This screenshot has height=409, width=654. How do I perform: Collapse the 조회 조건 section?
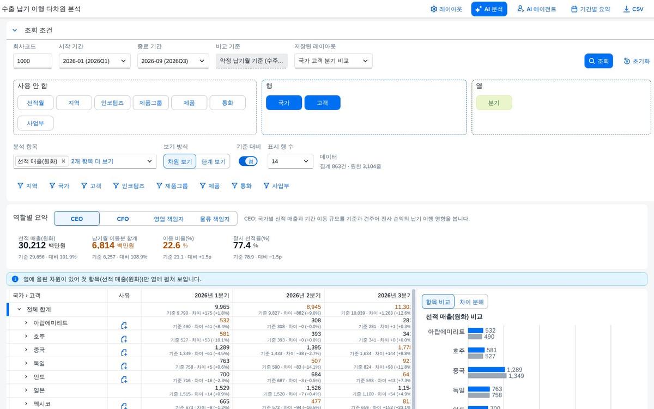15,30
